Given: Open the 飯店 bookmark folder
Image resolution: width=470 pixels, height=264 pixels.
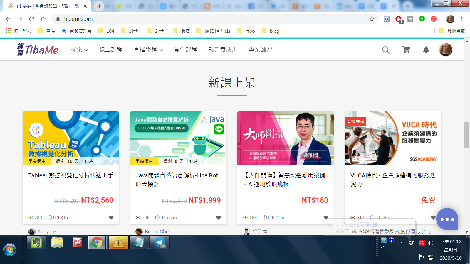Looking at the screenshot, I should pyautogui.click(x=181, y=31).
